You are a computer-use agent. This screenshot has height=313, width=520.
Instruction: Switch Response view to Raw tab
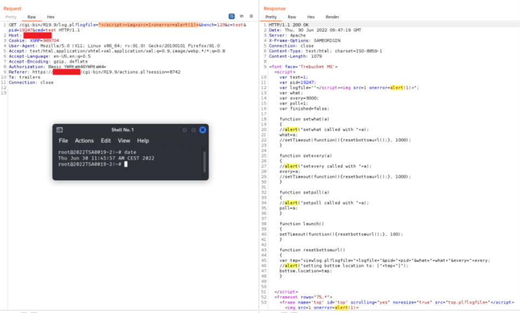(292, 17)
